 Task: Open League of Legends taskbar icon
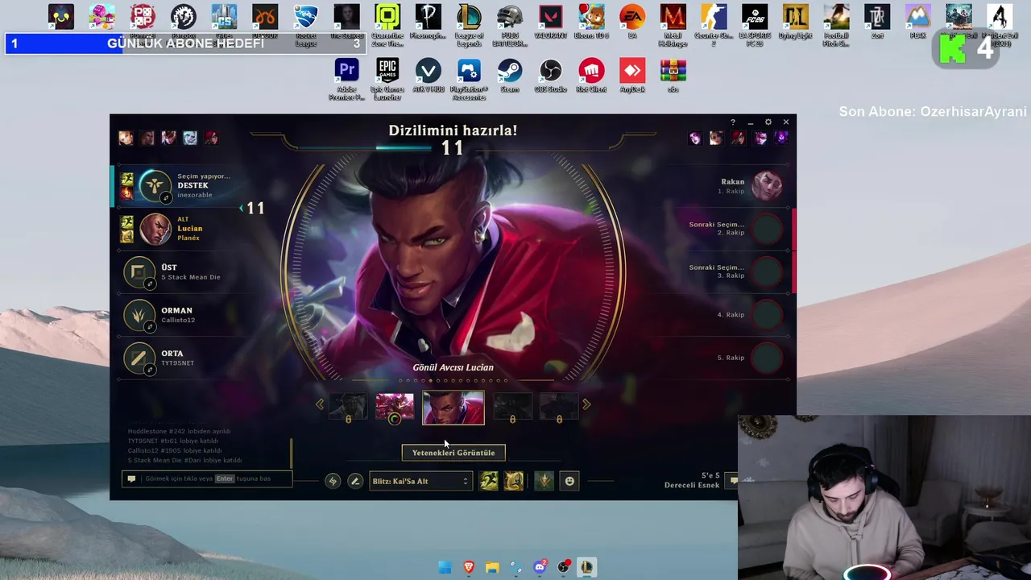click(x=586, y=567)
